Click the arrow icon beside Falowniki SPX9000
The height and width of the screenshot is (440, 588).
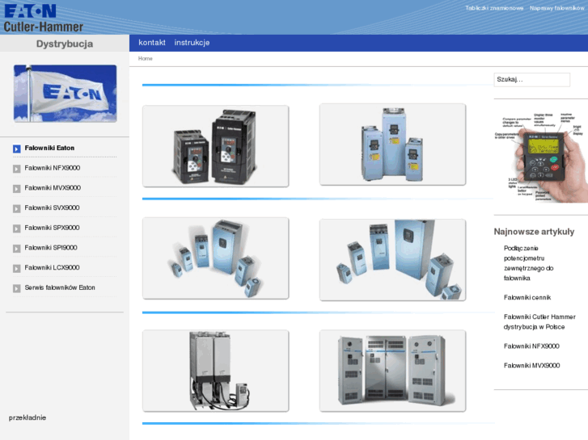[x=16, y=228]
